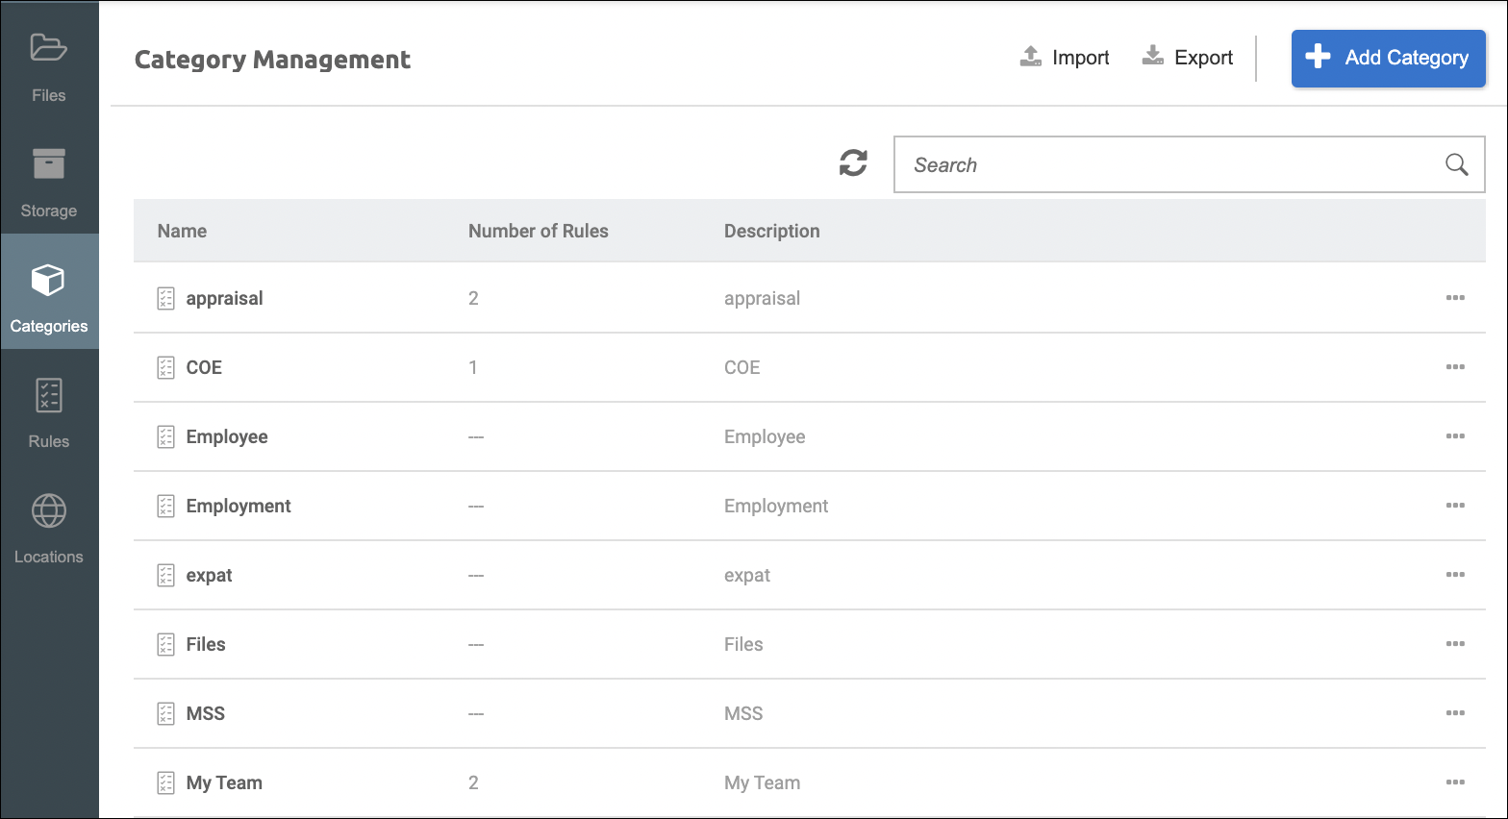The width and height of the screenshot is (1508, 819).
Task: Open more options for appraisal row
Action: 1455,298
